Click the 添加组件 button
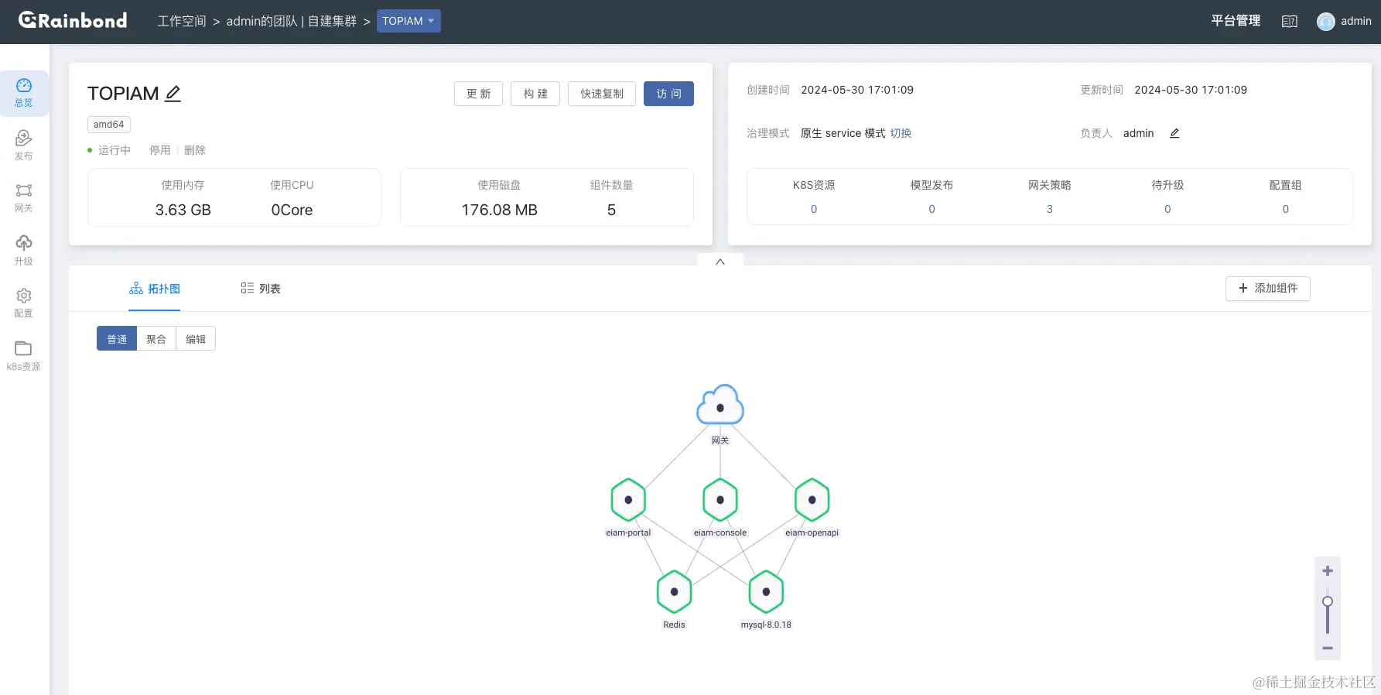This screenshot has width=1381, height=695. click(1268, 288)
